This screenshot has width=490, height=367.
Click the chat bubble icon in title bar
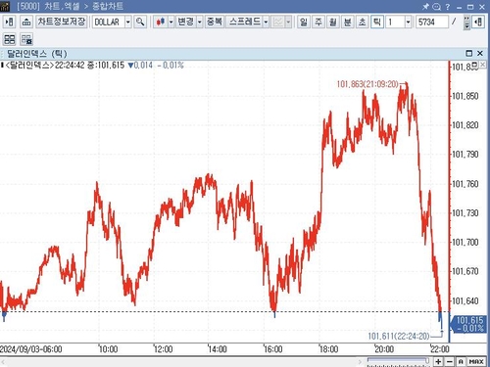click(436, 6)
